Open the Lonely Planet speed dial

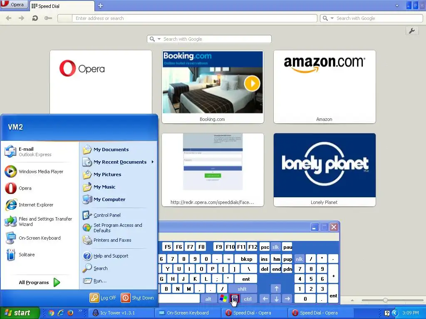(324, 170)
